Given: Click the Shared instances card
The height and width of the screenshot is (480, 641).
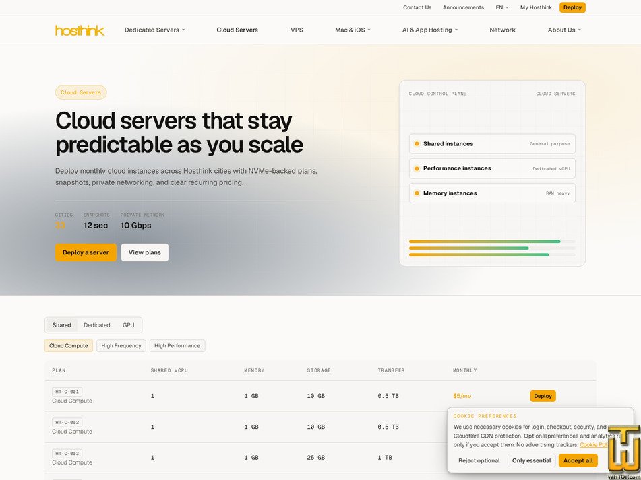Looking at the screenshot, I should coord(492,143).
